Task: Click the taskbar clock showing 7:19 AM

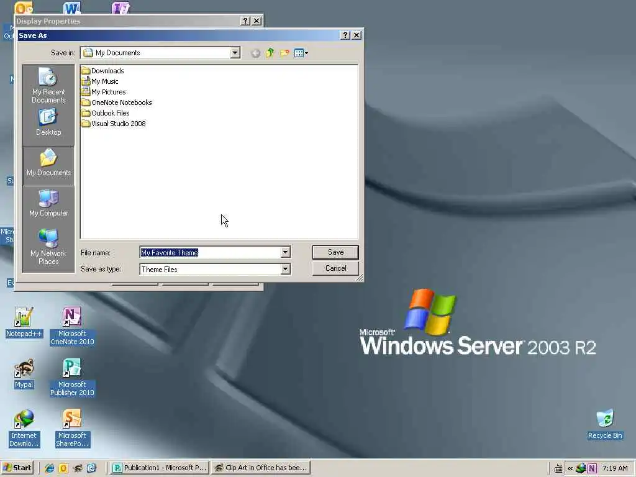Action: (615, 468)
